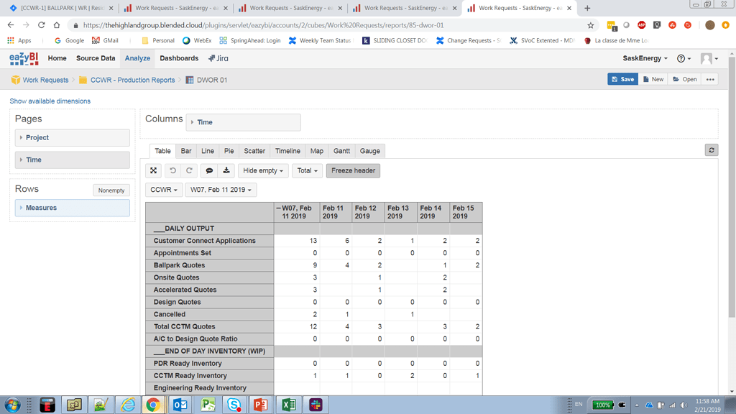Select the fullscreen expand icon above the table
This screenshot has height=414, width=736.
153,170
